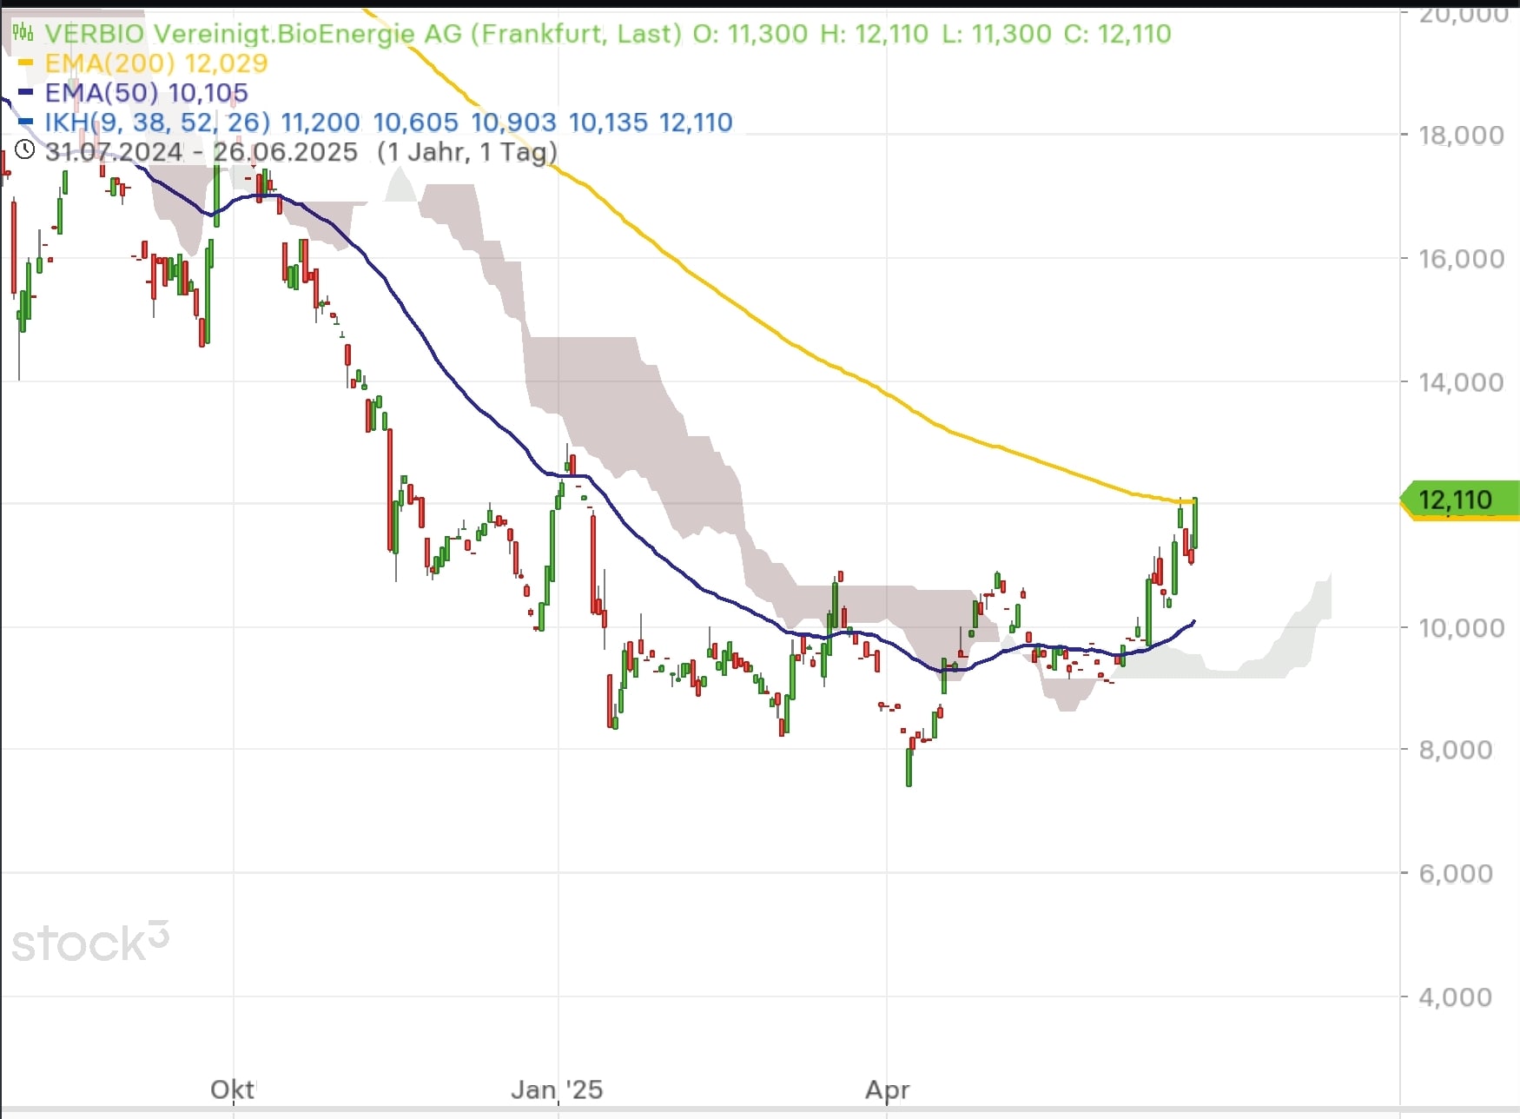Image resolution: width=1520 pixels, height=1119 pixels.
Task: Click the IKH value 10,135
Action: [608, 122]
